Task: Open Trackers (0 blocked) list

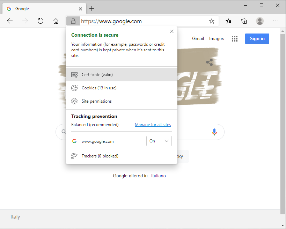Action: pos(122,156)
